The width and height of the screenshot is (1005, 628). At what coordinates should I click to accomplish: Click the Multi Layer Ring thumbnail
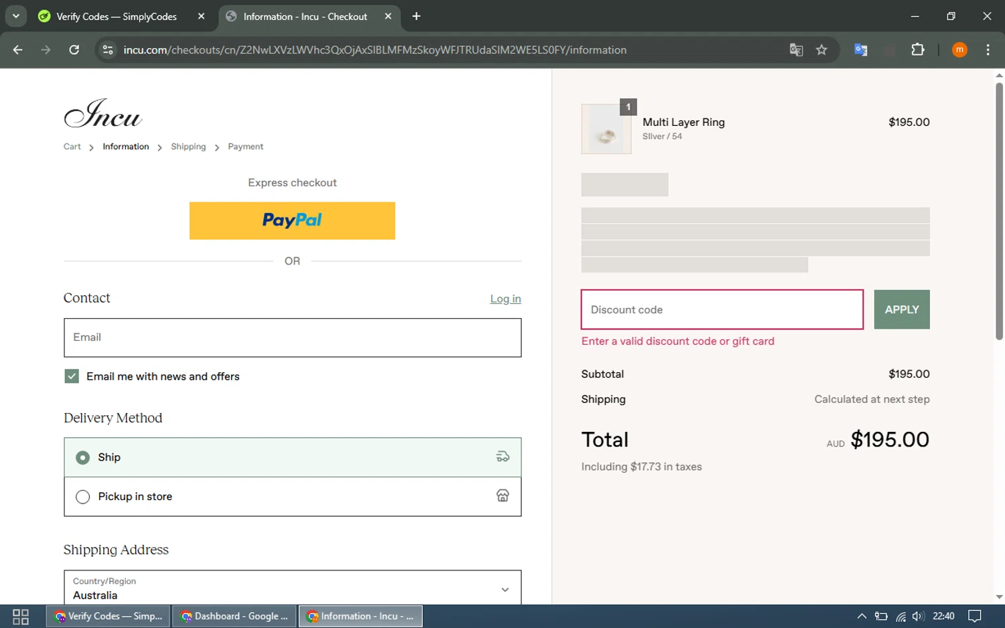click(x=606, y=129)
